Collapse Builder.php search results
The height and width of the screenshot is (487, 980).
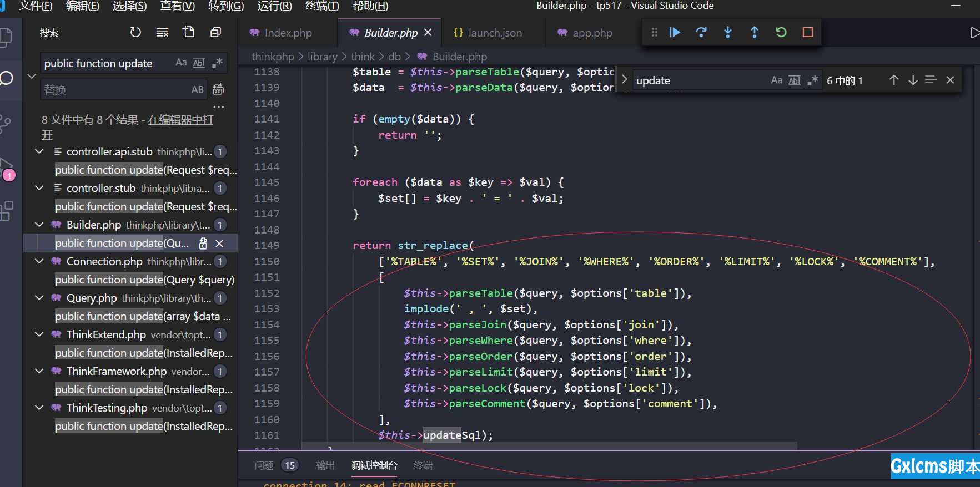tap(39, 225)
